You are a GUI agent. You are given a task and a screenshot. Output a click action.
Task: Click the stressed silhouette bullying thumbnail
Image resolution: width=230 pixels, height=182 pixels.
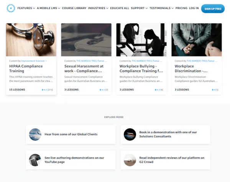(141, 40)
